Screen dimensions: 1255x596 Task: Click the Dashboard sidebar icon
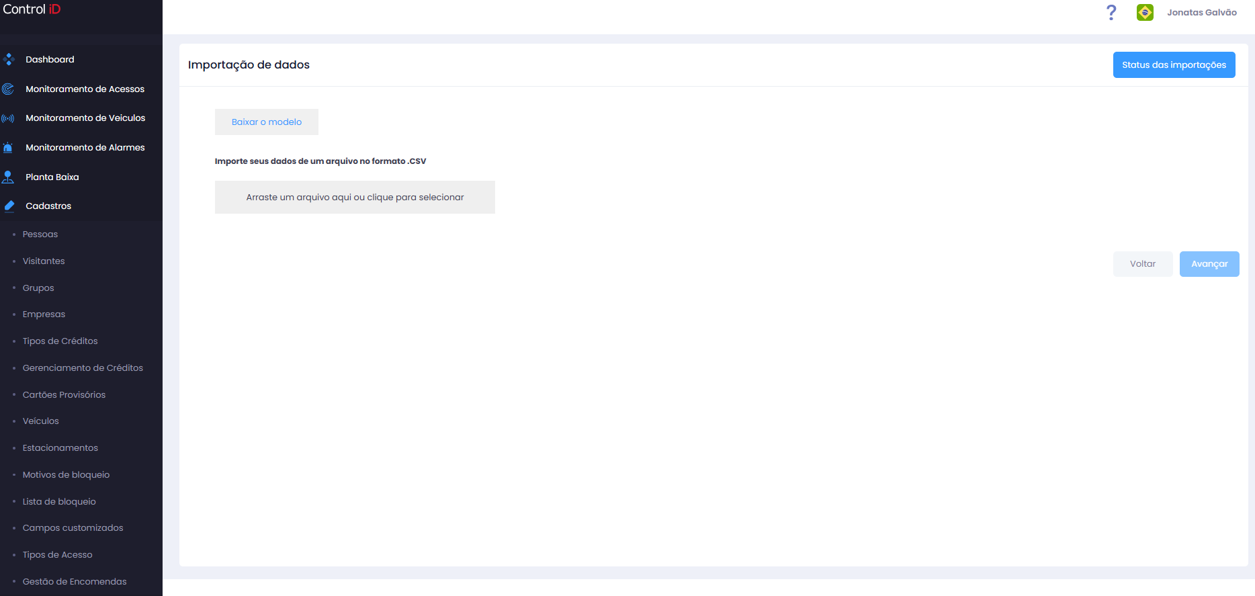(8, 60)
